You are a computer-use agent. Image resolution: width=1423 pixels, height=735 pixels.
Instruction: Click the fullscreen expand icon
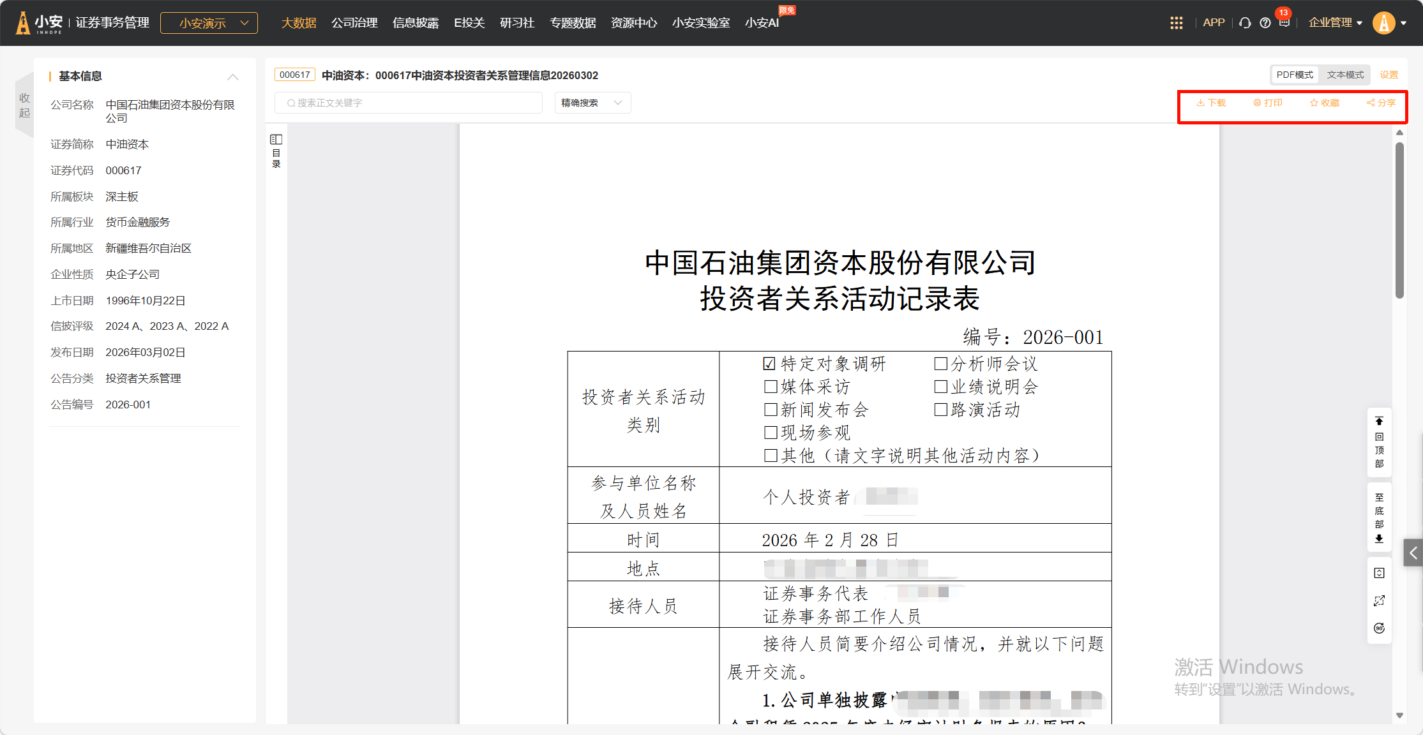1379,601
